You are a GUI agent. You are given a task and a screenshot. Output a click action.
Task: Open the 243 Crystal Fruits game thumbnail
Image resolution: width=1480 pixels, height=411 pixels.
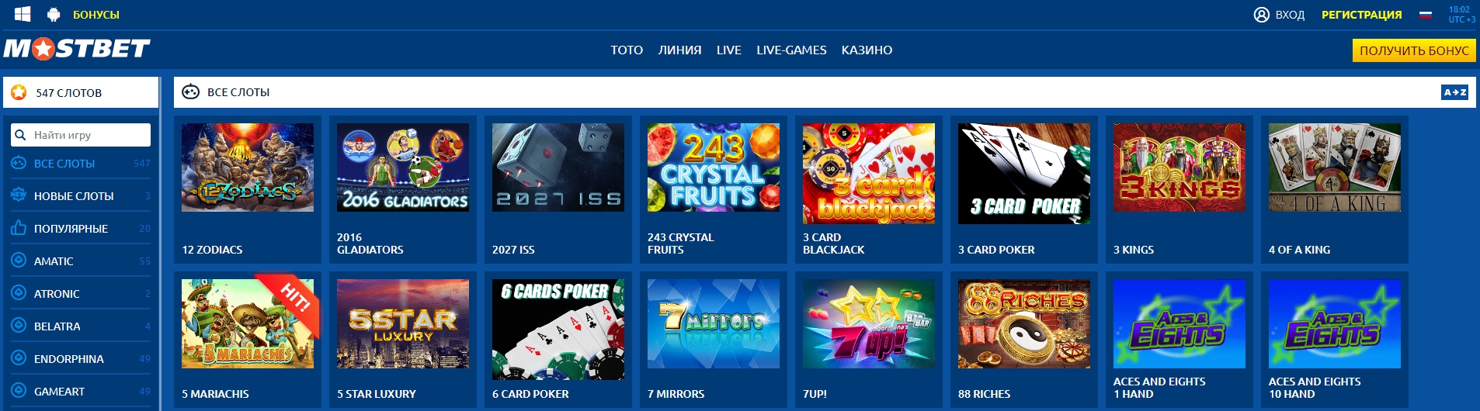[714, 168]
